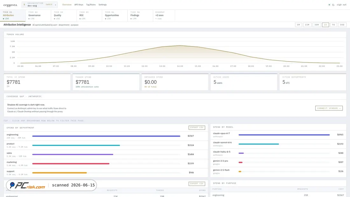Viewport: 350px width, 197px height.
Task: View the Roadmap +2 soon tab
Action: click(164, 15)
